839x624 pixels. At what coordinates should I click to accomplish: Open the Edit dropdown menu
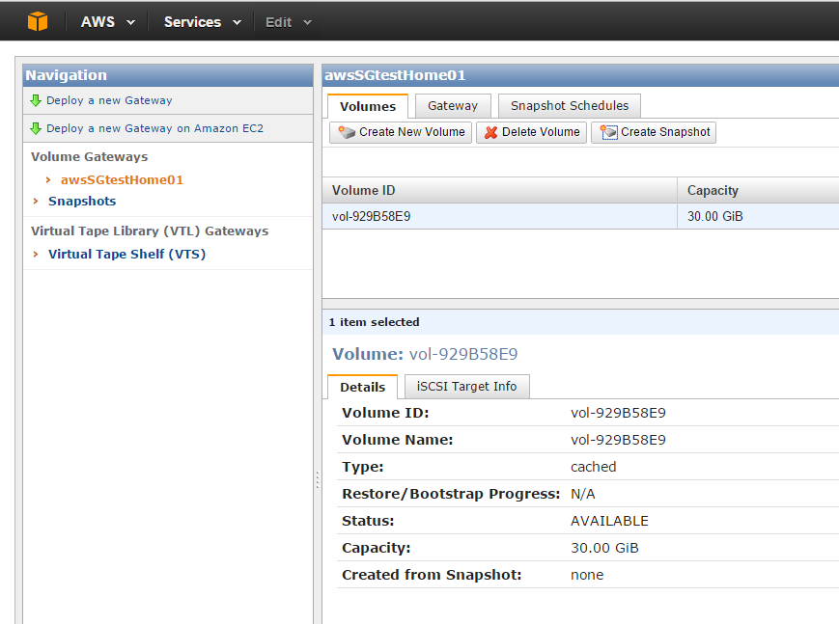(x=289, y=22)
